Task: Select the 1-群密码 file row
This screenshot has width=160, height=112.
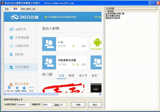Action: tap(131, 11)
